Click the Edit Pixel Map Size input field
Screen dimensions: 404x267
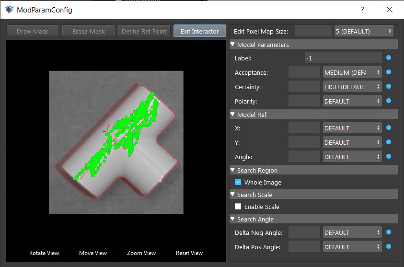313,31
